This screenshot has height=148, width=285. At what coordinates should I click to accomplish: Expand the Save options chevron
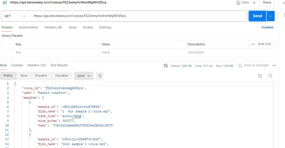point(254,2)
